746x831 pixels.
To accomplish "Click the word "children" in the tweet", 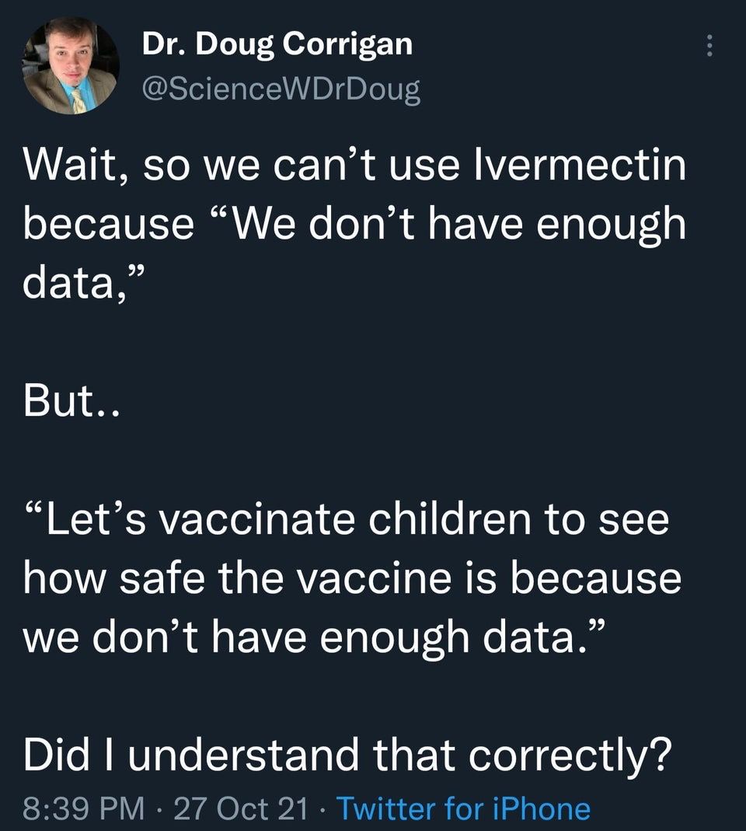I will 462,520.
